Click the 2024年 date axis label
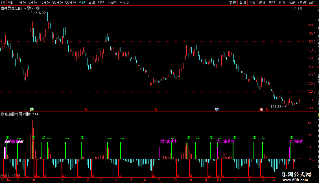319x183 pixels. pos(6,180)
